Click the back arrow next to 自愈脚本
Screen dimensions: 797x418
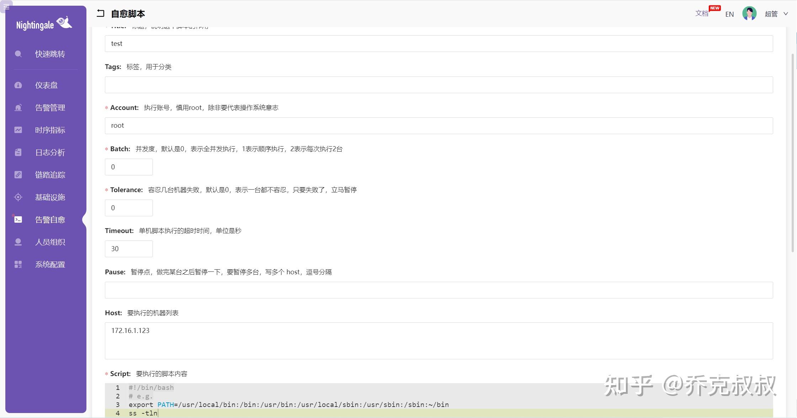[x=101, y=14]
